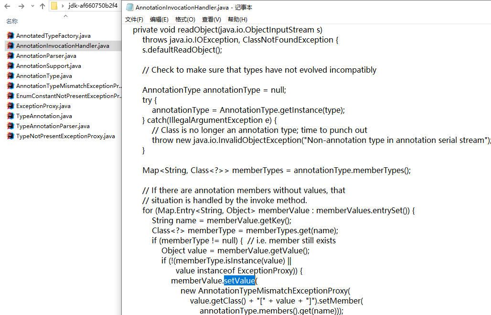Toggle sort order arrow above 名称 column

65,16
